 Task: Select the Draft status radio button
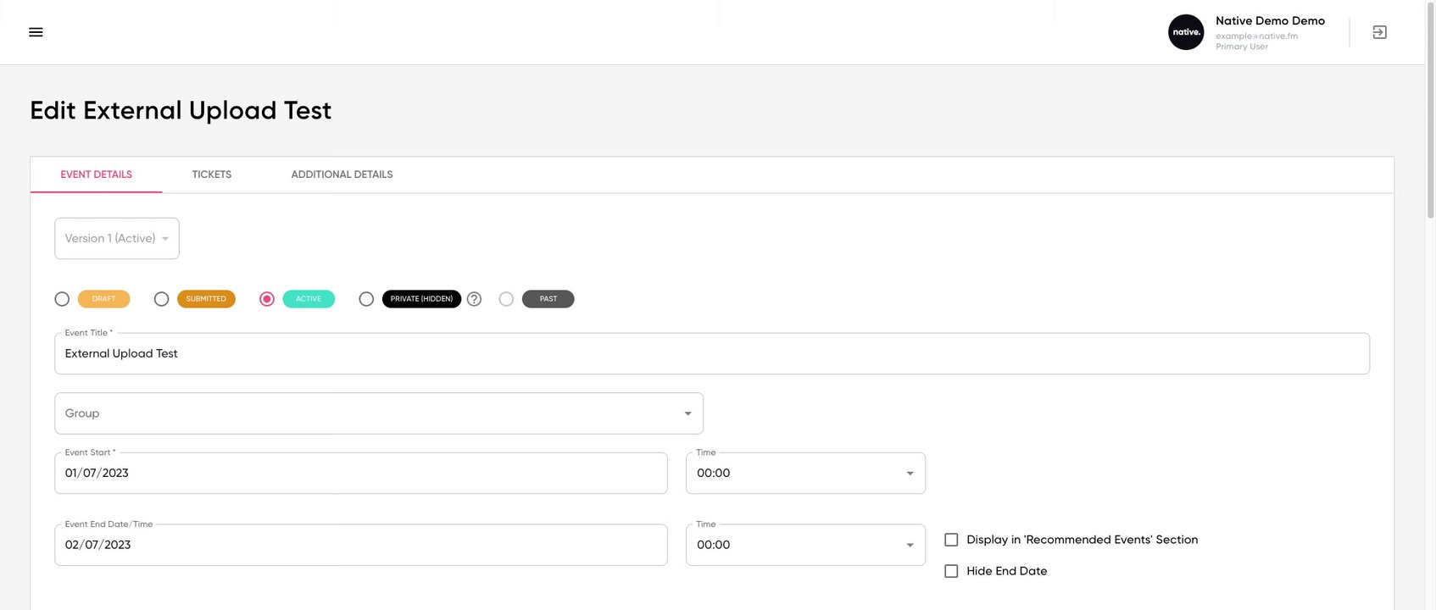tap(62, 299)
